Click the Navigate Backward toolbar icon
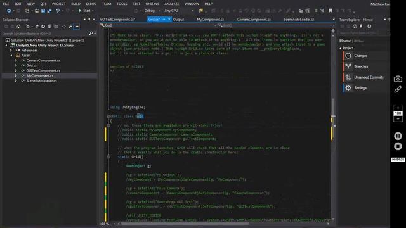The width and height of the screenshot is (406, 228). (9, 11)
